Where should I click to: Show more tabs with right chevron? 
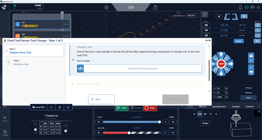(259, 106)
